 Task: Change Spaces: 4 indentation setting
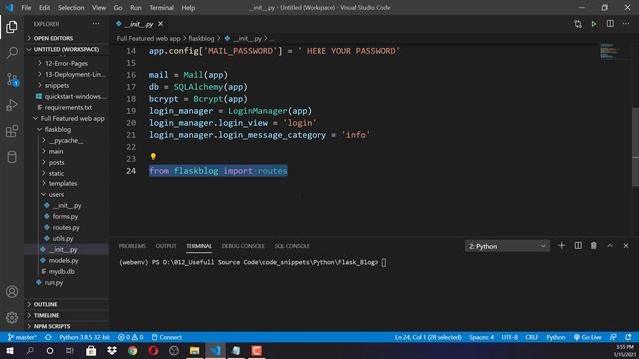[x=481, y=337]
